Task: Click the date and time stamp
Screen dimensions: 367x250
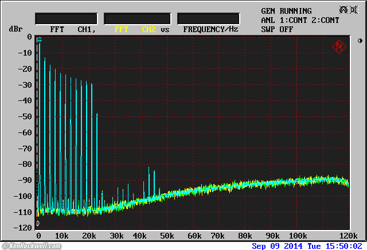Action: click(x=308, y=246)
